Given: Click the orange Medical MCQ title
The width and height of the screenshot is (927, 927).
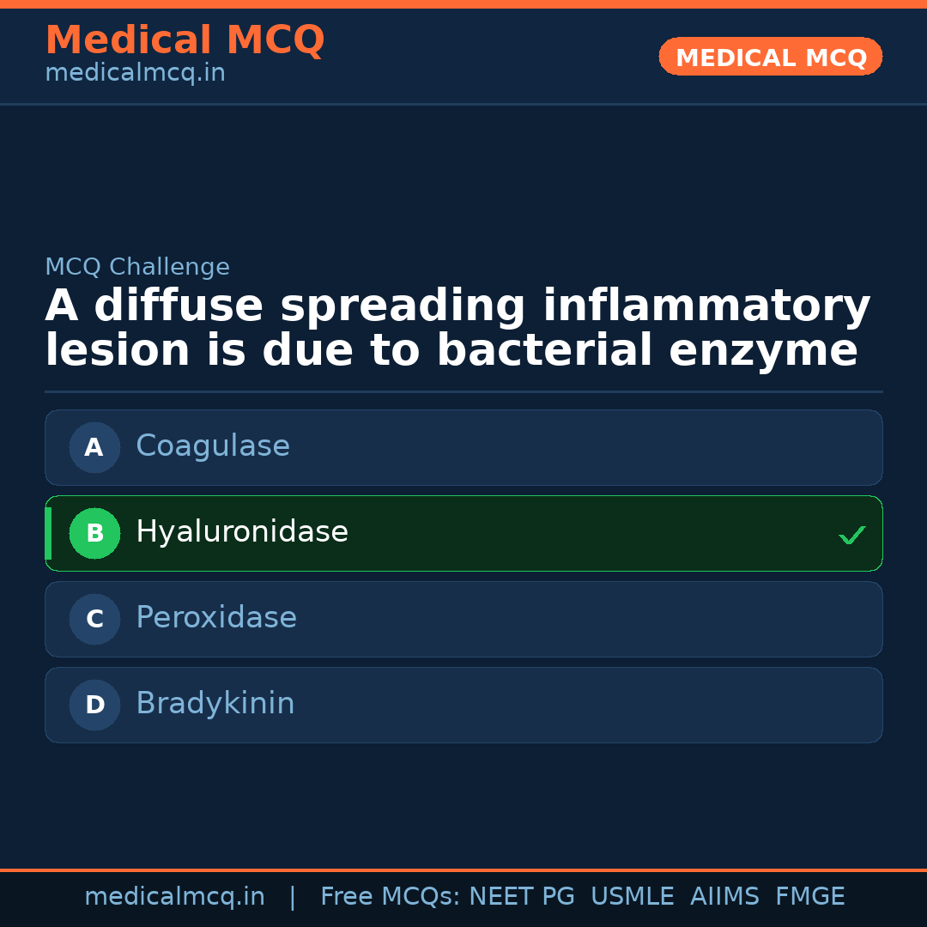Looking at the screenshot, I should tap(185, 40).
